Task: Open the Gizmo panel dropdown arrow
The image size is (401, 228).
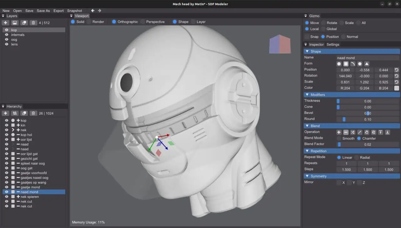Action: pos(306,16)
